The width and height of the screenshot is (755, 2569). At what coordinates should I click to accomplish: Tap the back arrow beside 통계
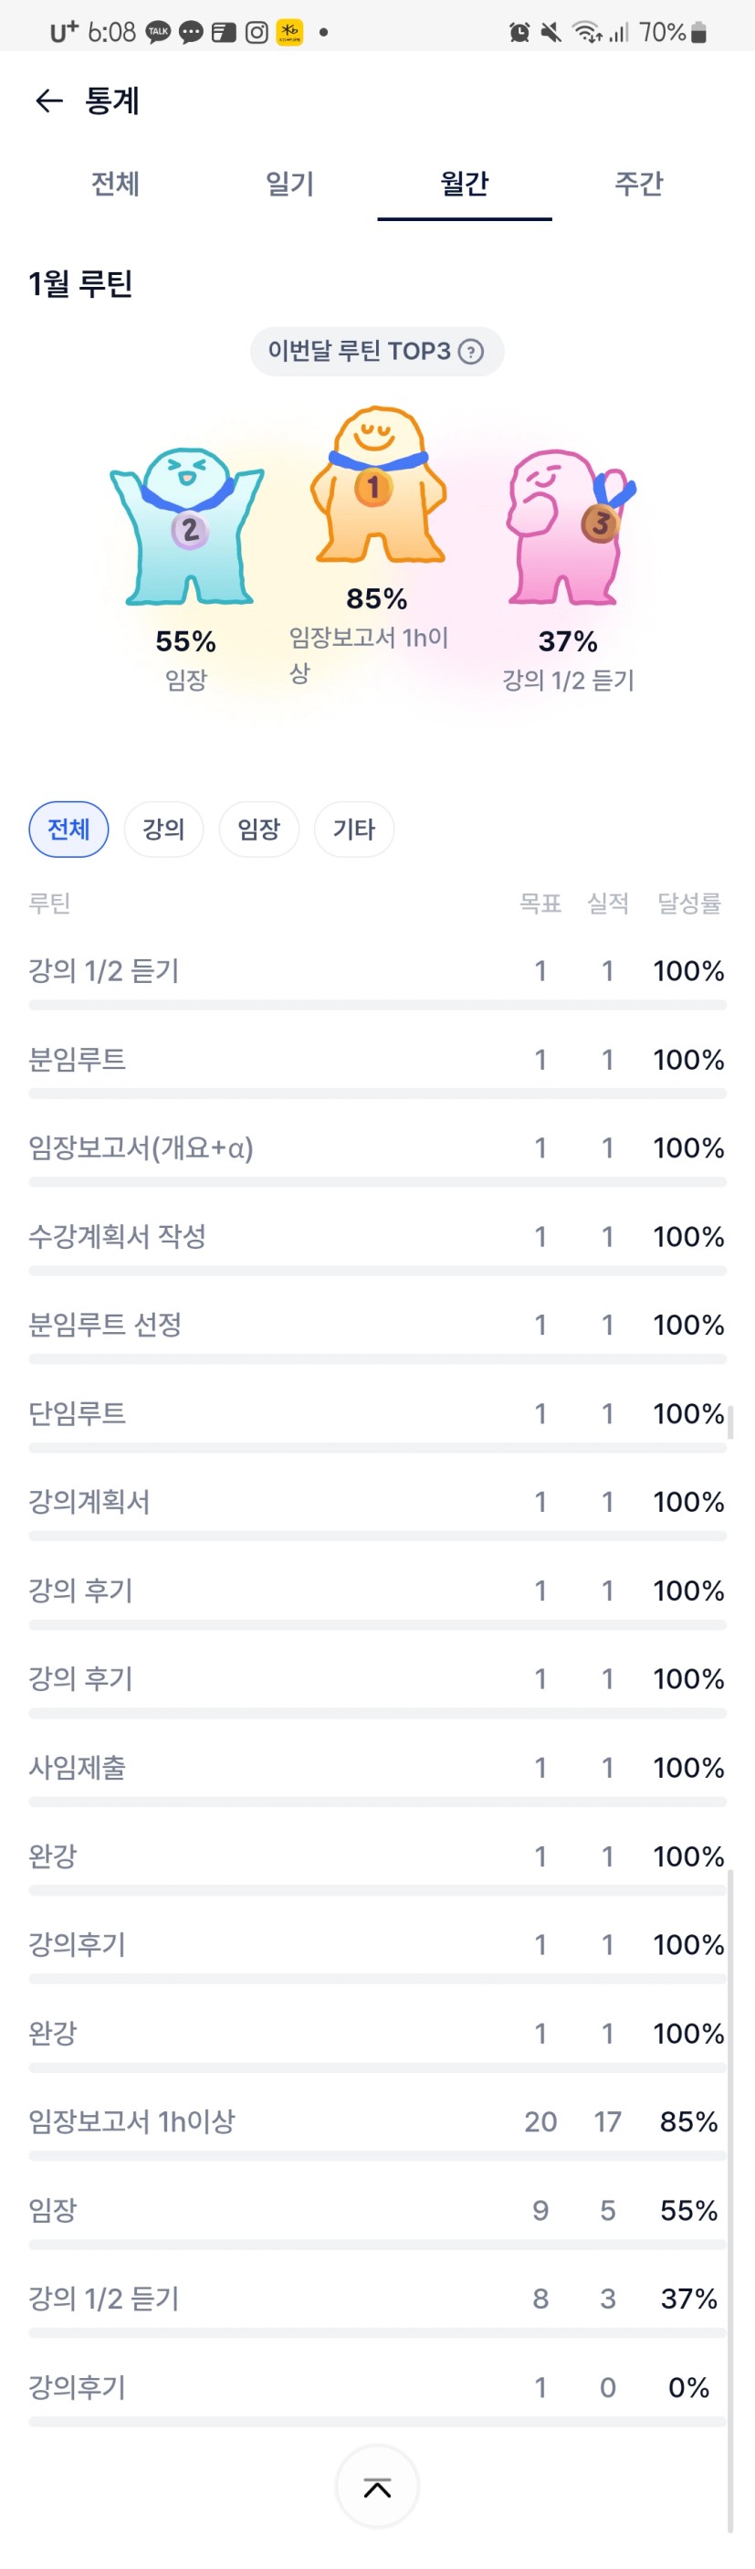click(47, 100)
